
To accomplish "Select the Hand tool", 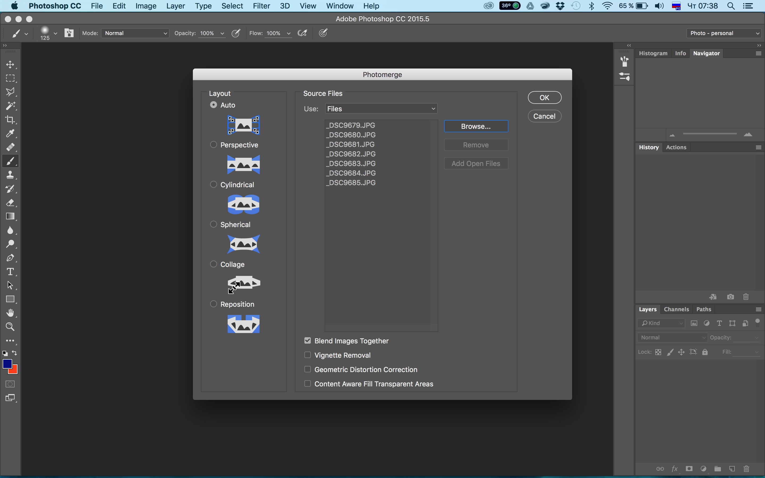I will pyautogui.click(x=10, y=313).
